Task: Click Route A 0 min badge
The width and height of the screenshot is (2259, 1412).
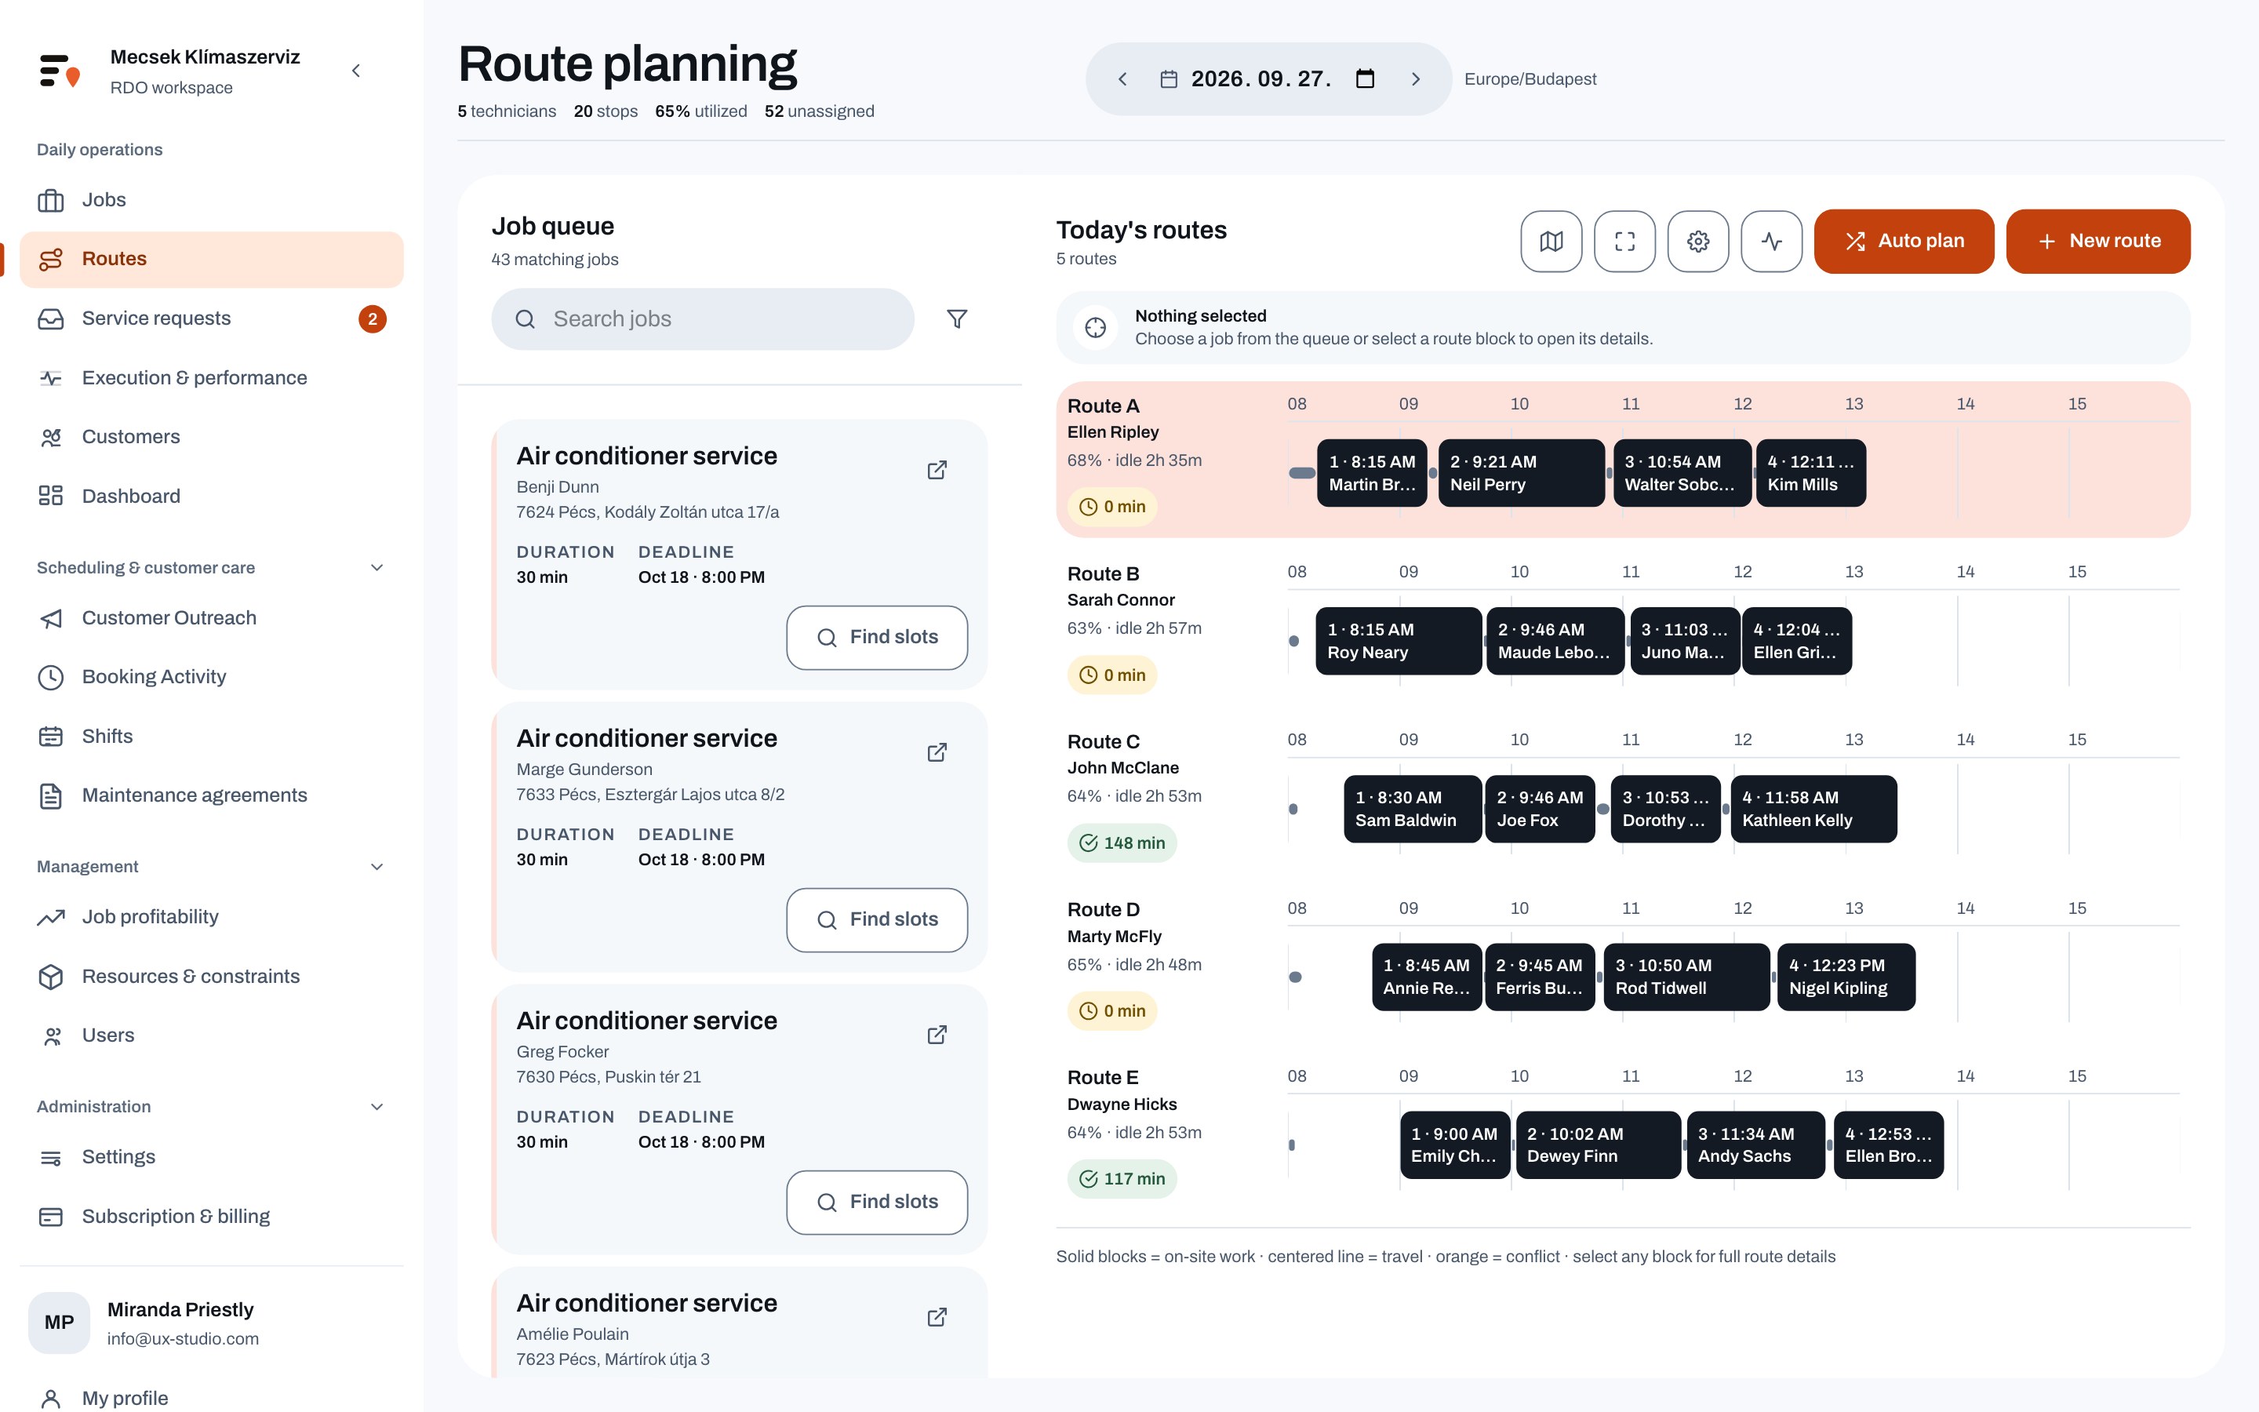Action: point(1111,507)
